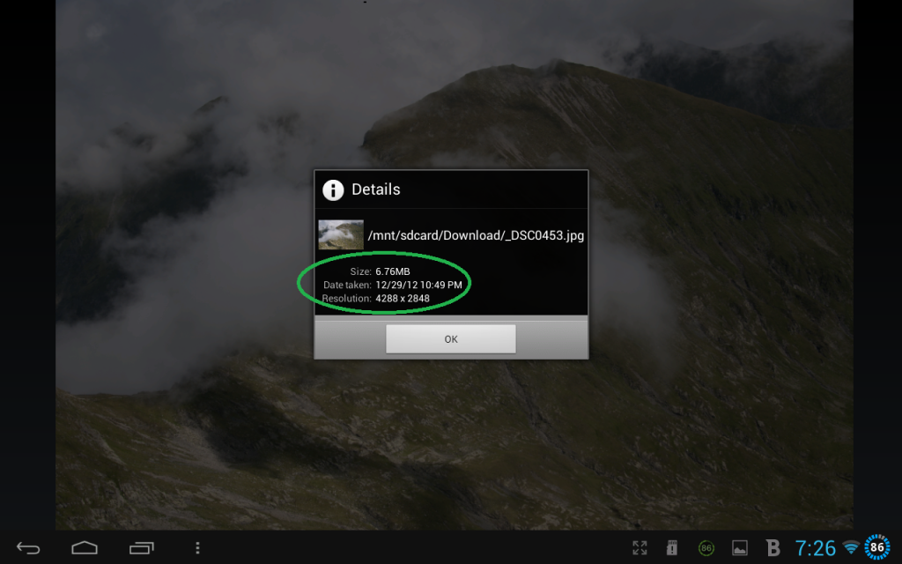Screen dimensions: 902x564
Task: Click the file path /mnt/sdcard/Download/_DSC0453.jpg
Action: click(476, 235)
